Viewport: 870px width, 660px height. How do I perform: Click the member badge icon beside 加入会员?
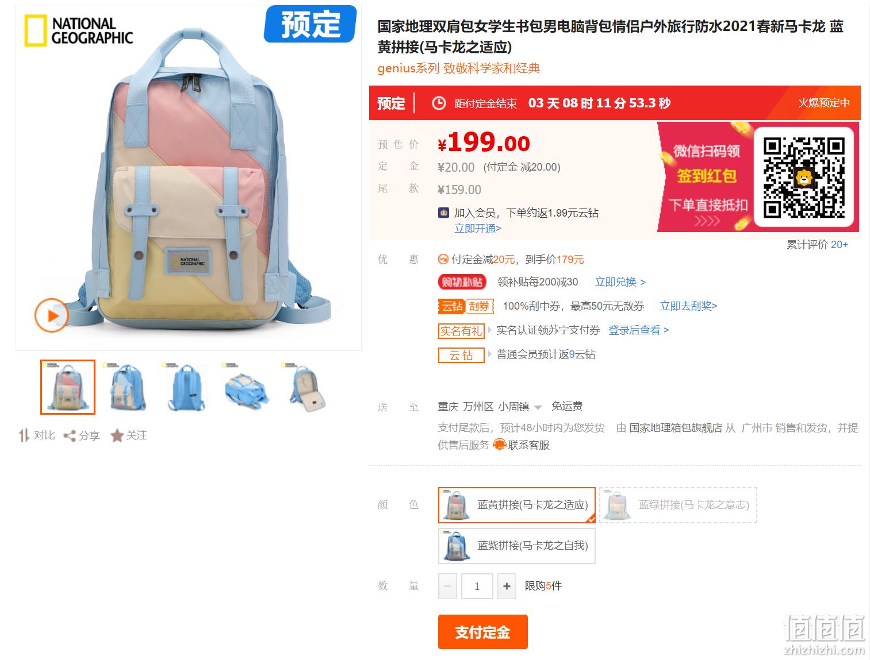(443, 213)
